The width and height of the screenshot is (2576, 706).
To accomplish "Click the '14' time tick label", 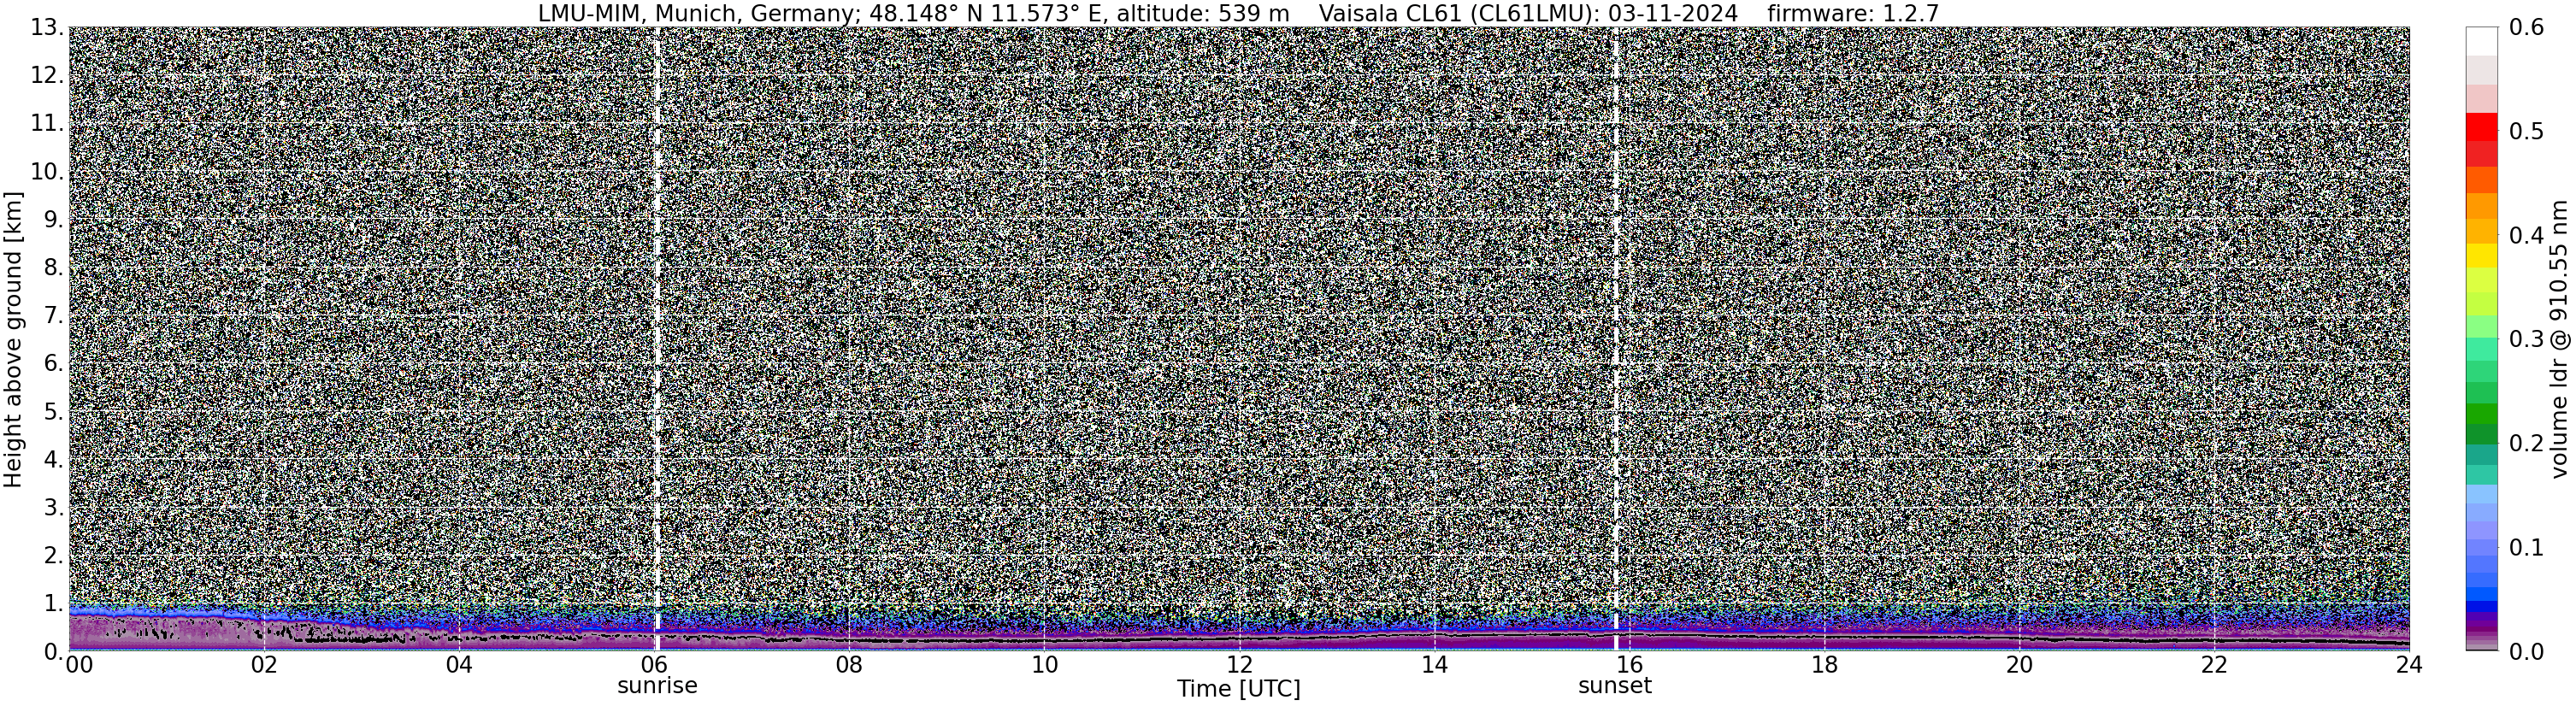I will tap(1434, 665).
